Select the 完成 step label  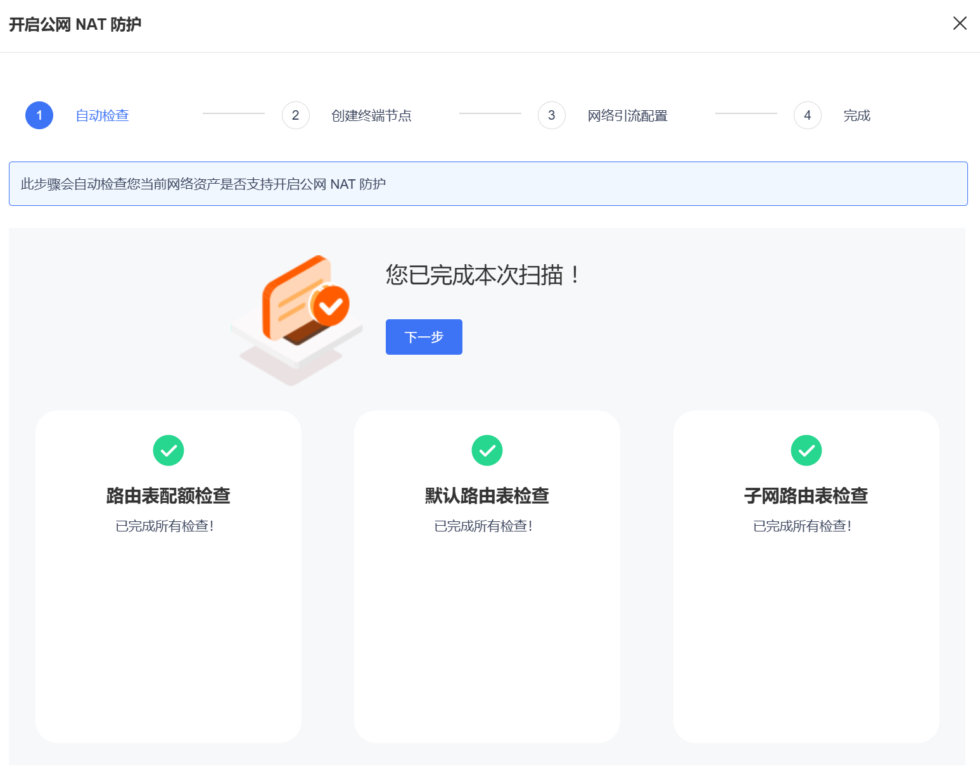coord(856,115)
